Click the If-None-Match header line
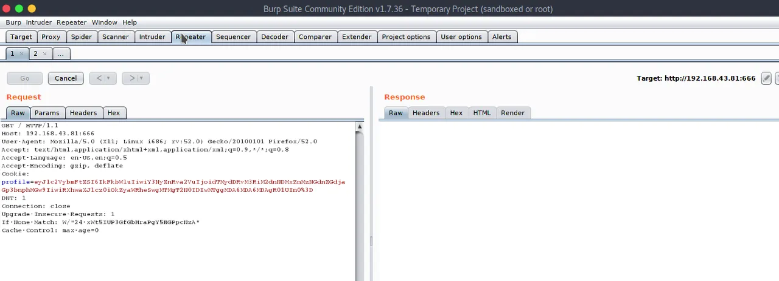This screenshot has height=281, width=779. pos(100,222)
